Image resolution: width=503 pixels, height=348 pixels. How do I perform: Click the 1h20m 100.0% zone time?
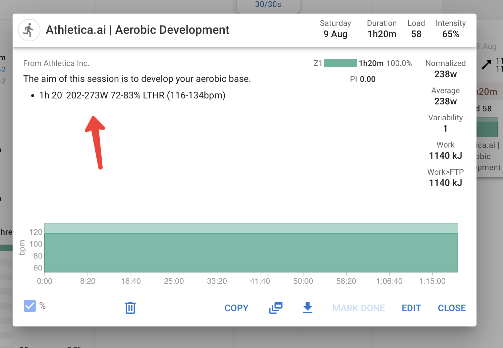(x=385, y=63)
